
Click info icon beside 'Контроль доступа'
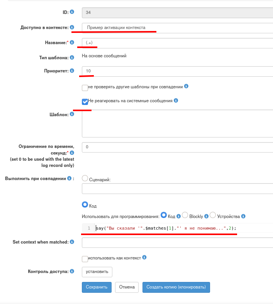[72, 271]
